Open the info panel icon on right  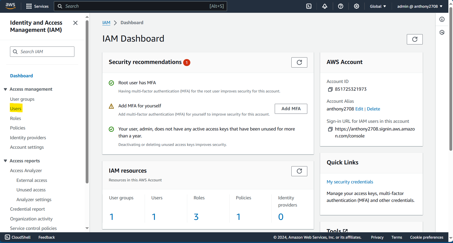[442, 19]
